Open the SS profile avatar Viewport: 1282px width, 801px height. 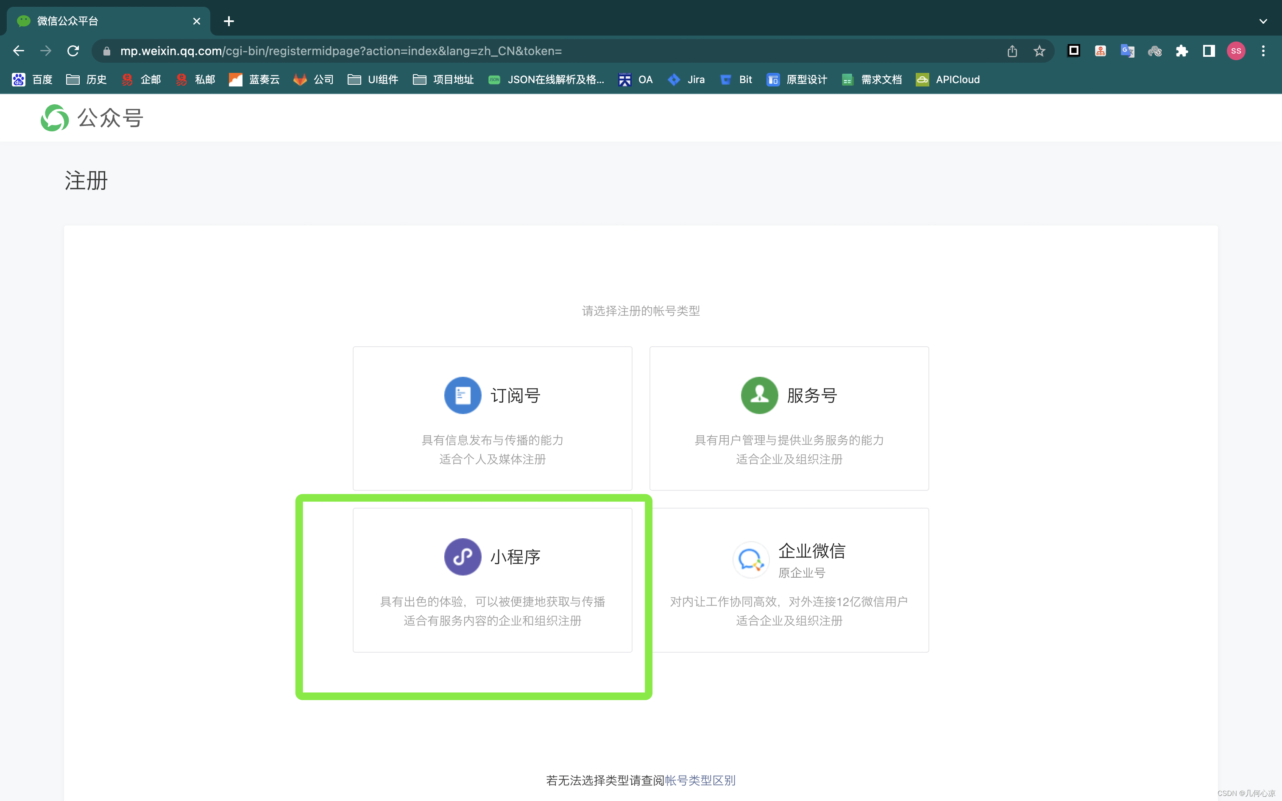click(x=1236, y=51)
